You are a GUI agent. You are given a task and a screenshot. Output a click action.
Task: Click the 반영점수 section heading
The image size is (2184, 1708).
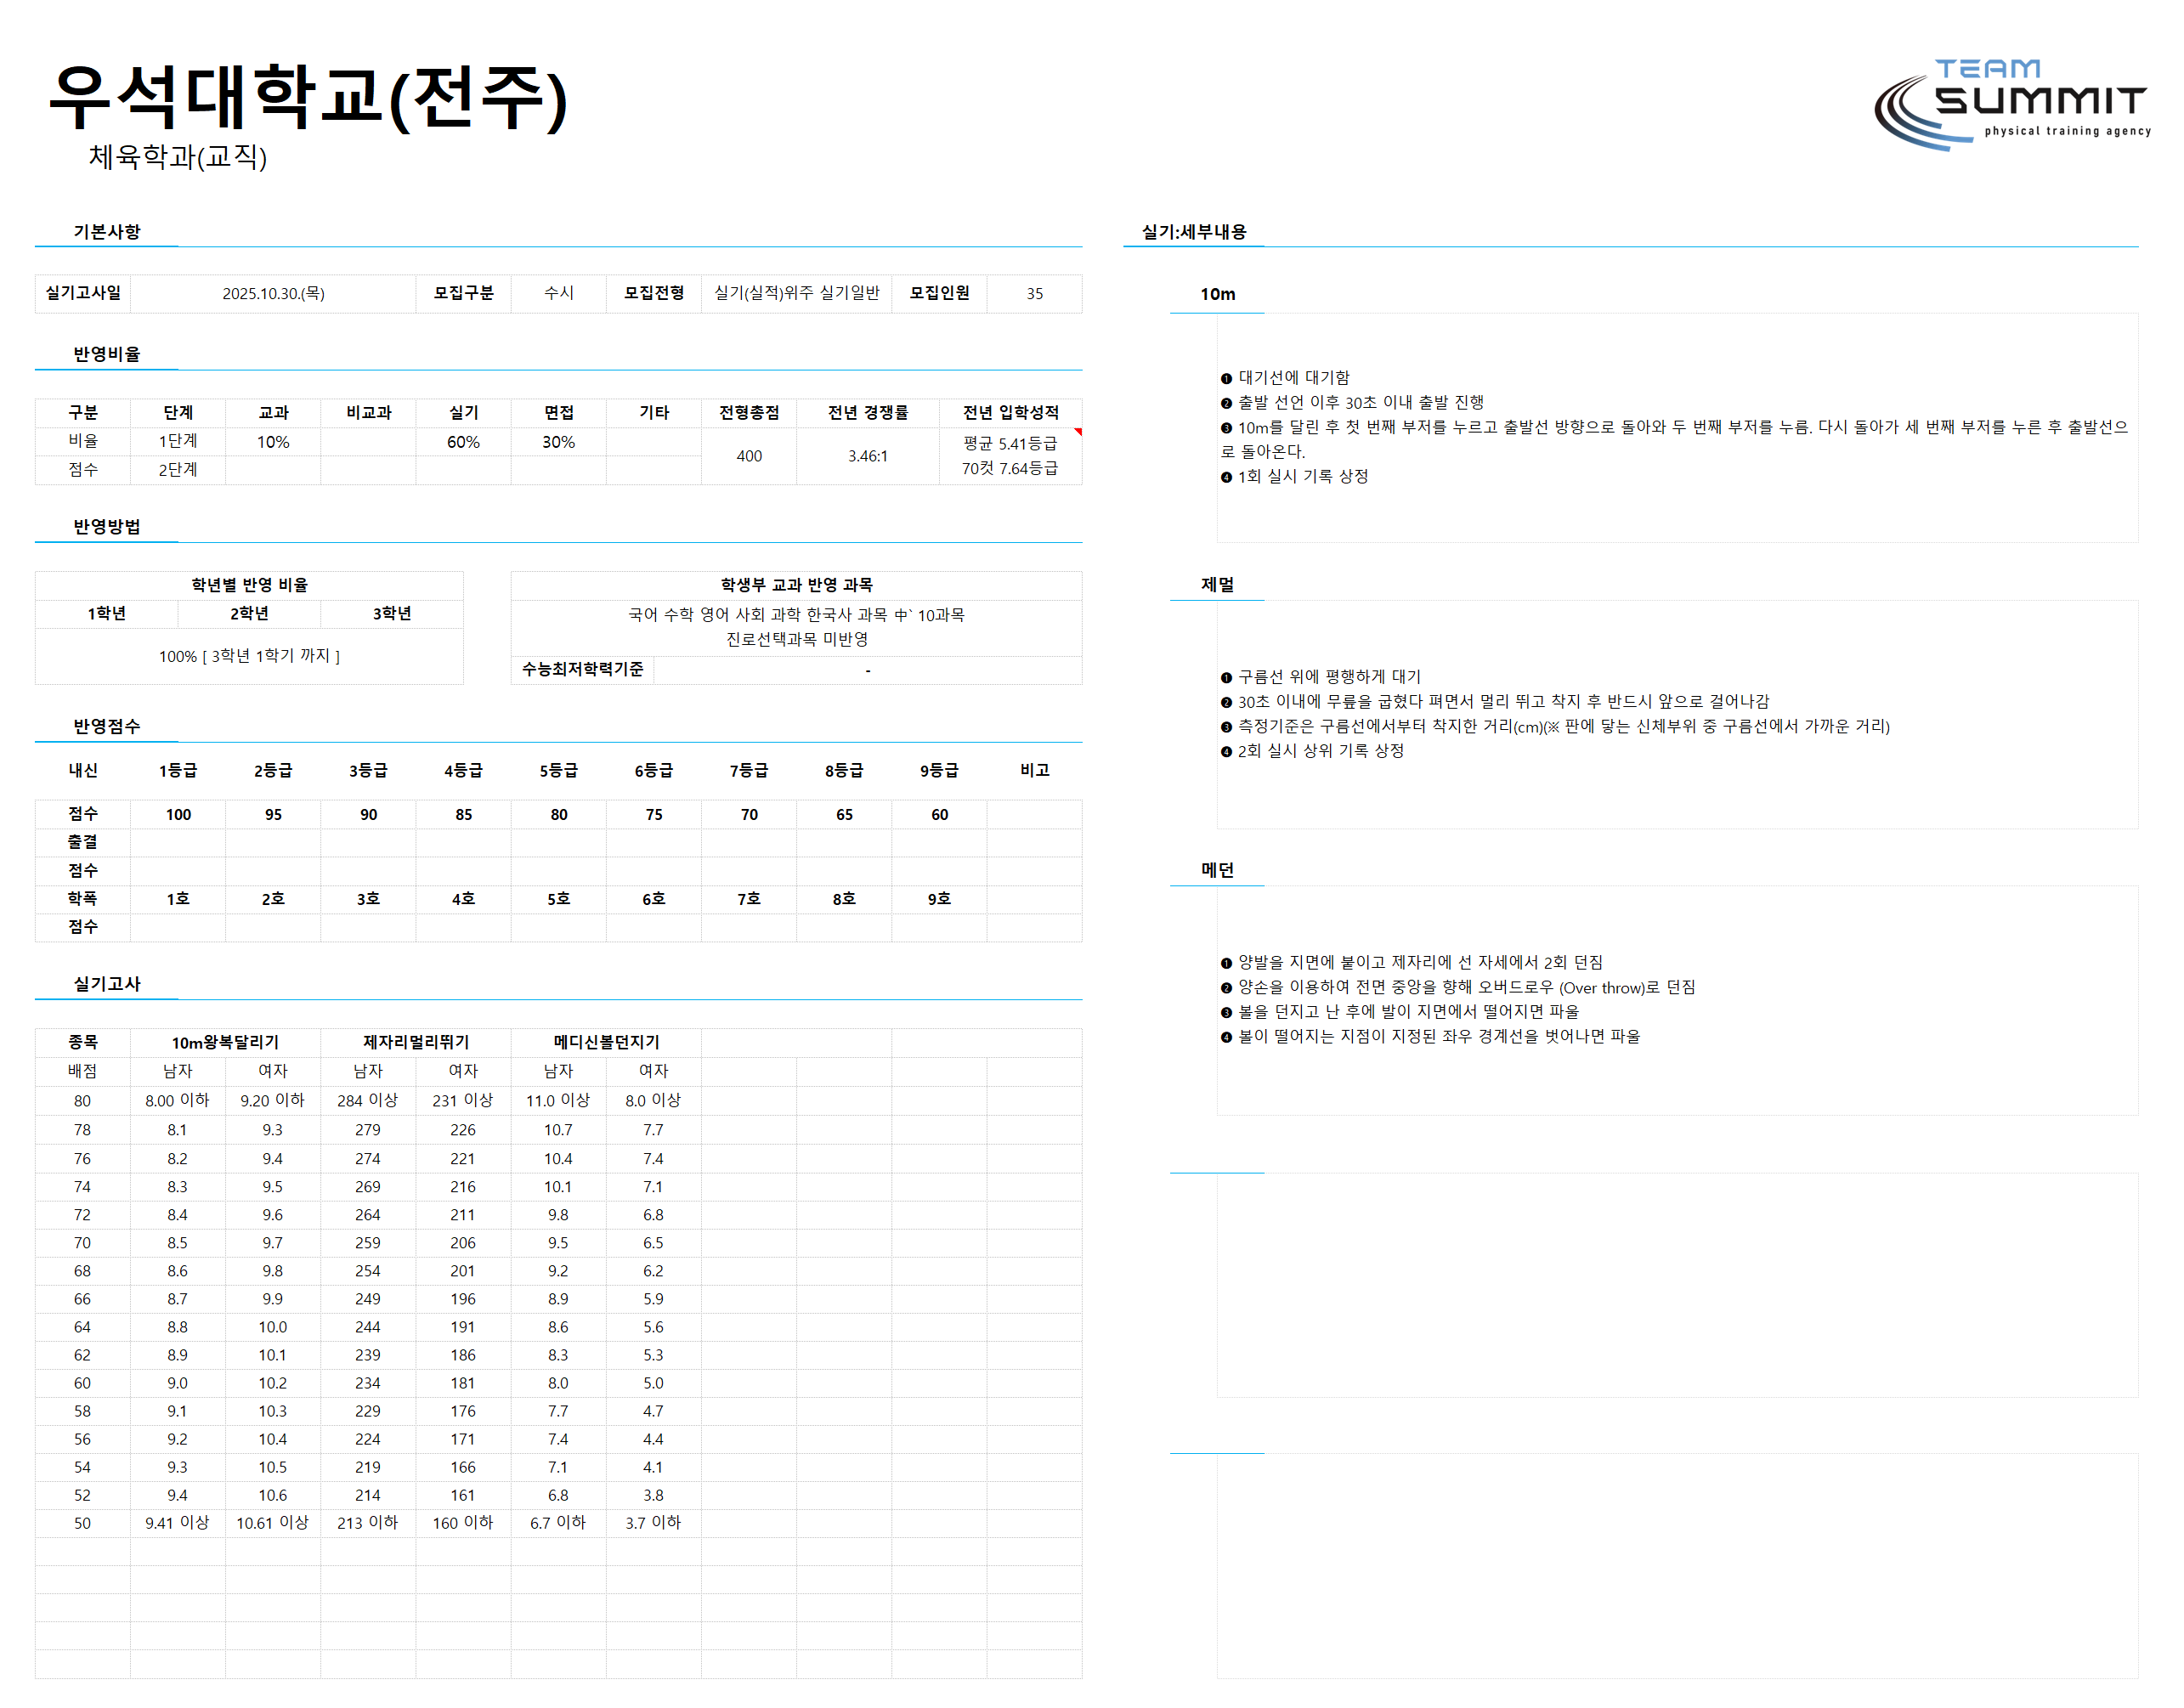(107, 726)
